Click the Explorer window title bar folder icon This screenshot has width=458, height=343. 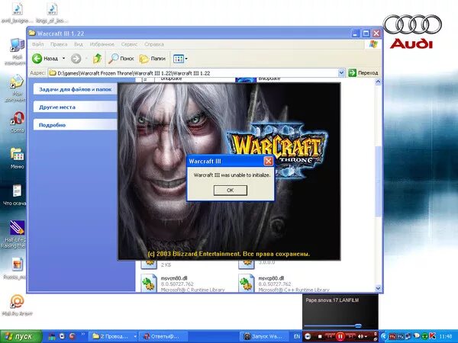tap(31, 34)
